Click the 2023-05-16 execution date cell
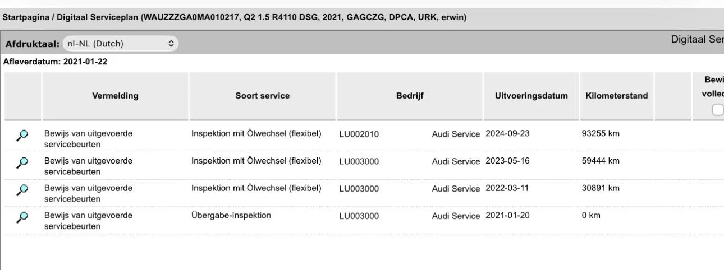This screenshot has height=270, width=724. pyautogui.click(x=507, y=161)
